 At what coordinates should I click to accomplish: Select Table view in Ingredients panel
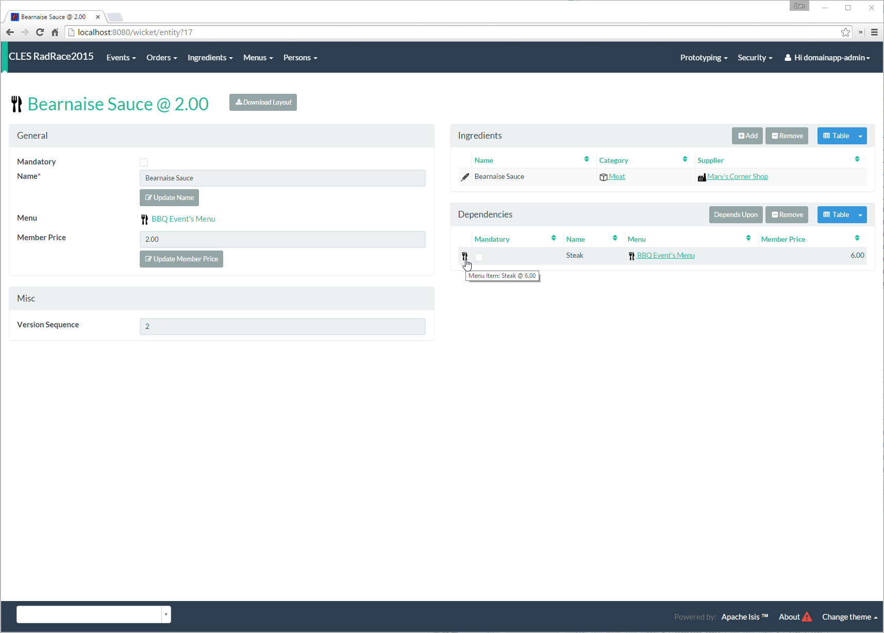(836, 136)
